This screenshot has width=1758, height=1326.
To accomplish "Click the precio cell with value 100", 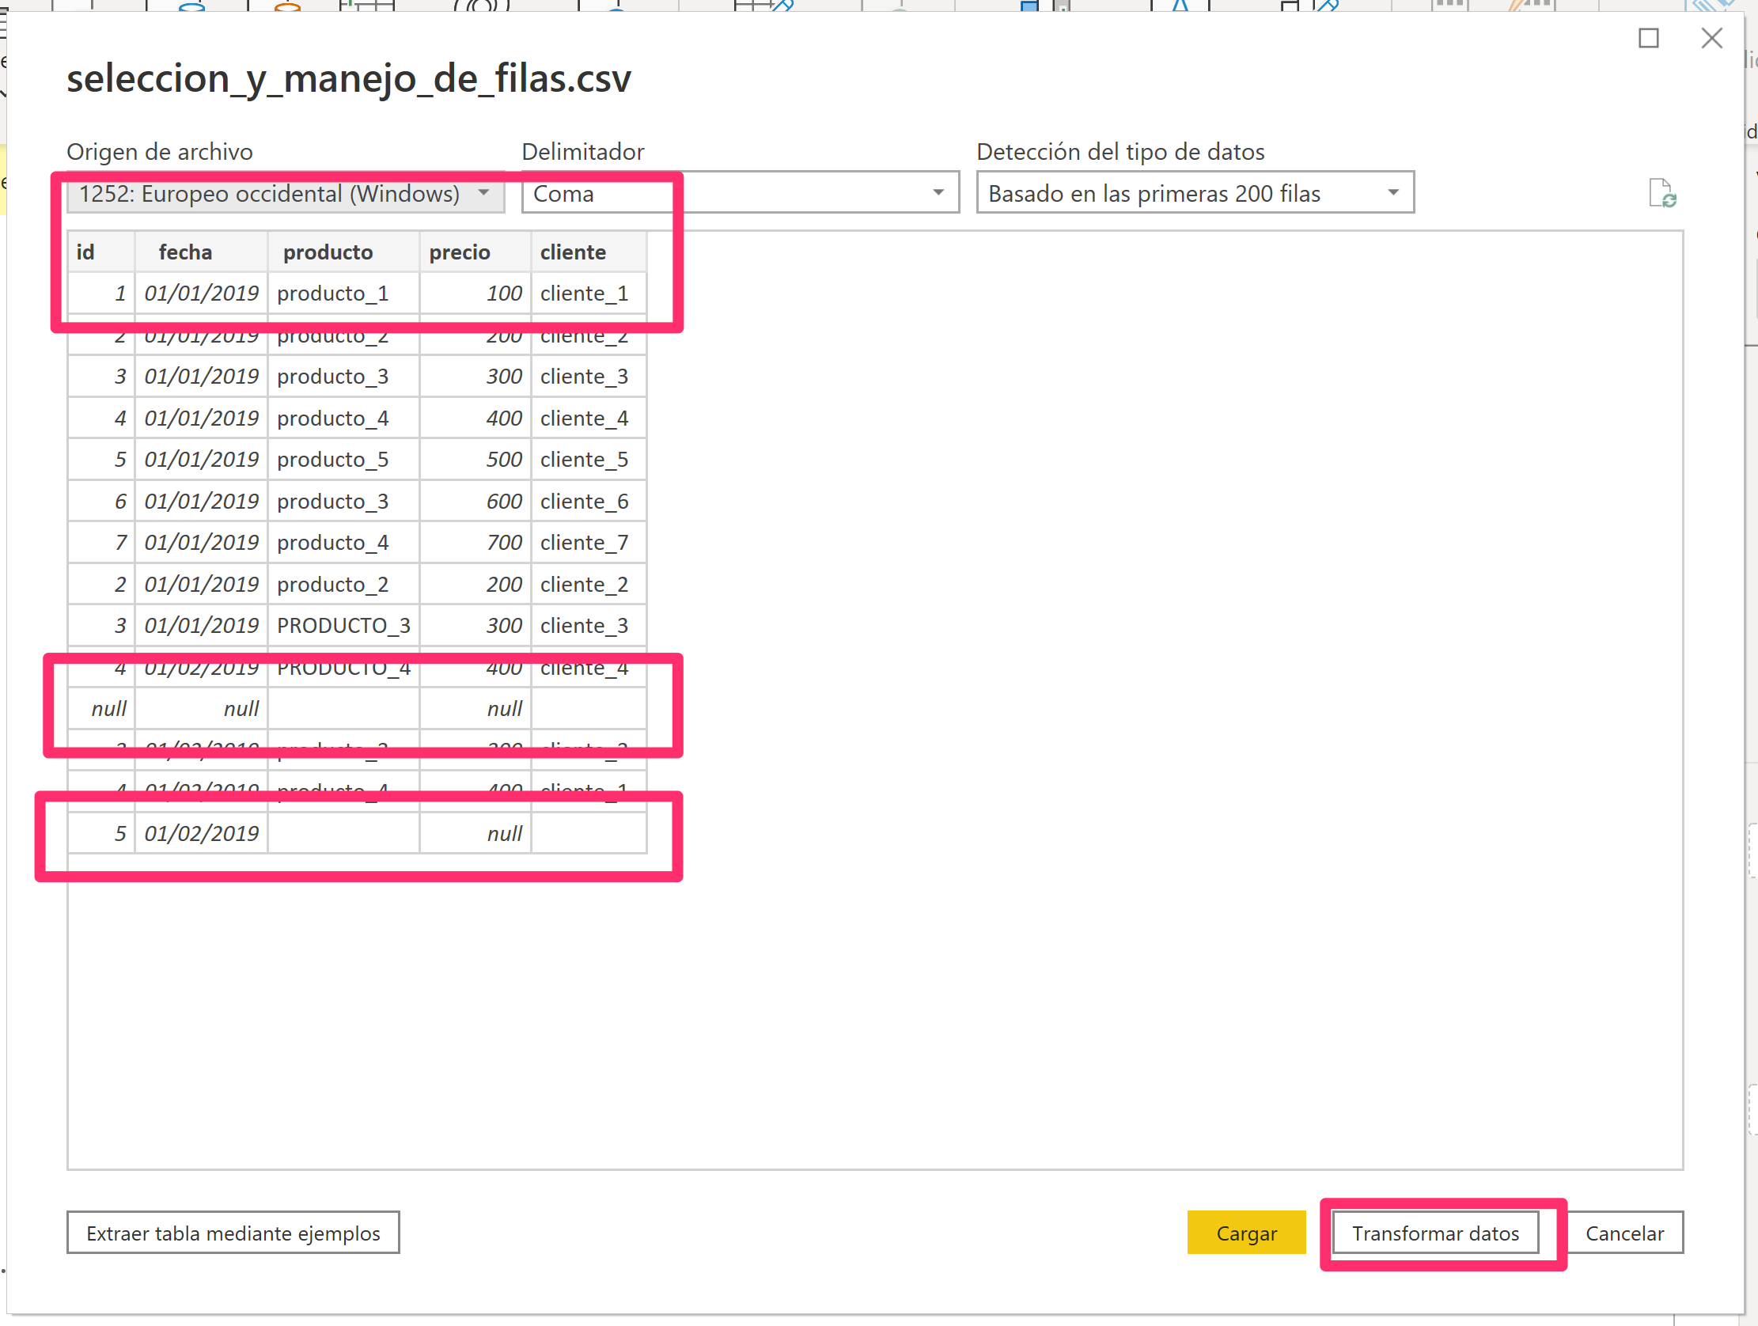I will [475, 294].
